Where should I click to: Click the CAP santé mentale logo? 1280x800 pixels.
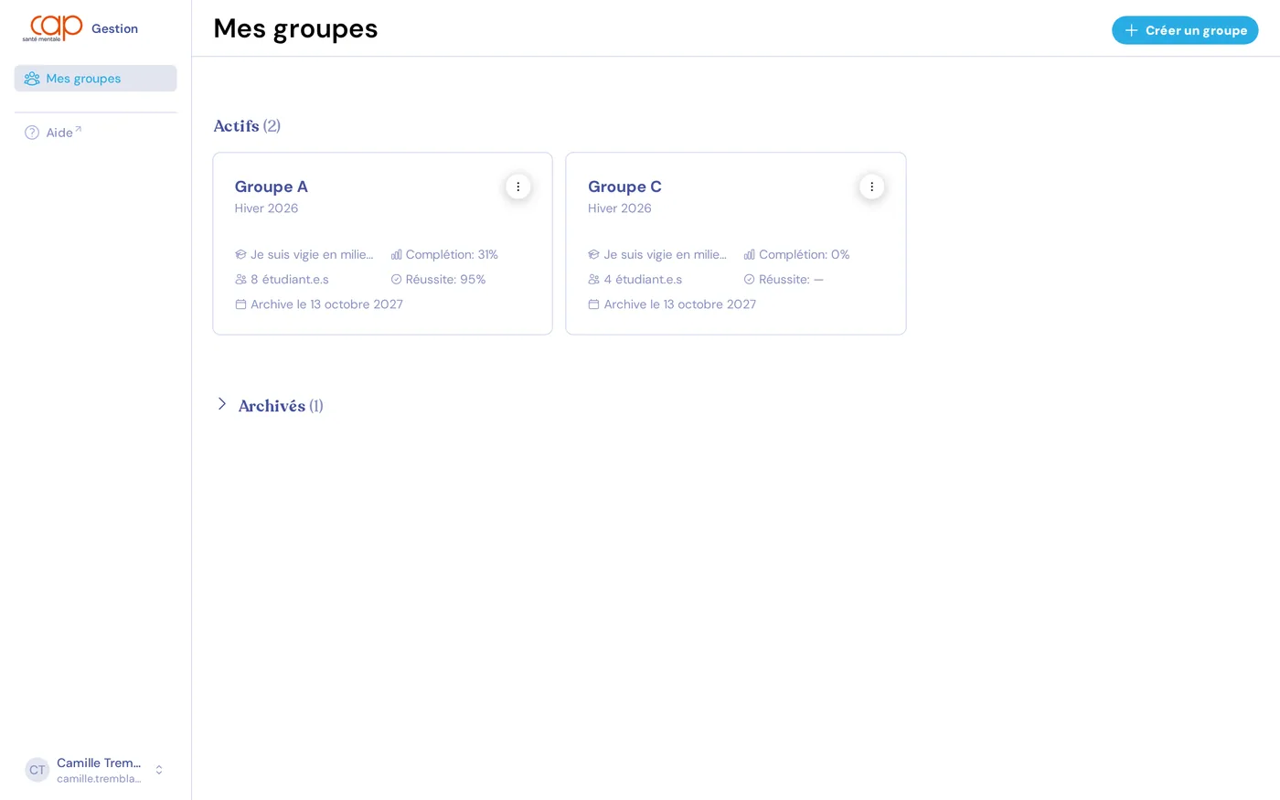point(52,28)
